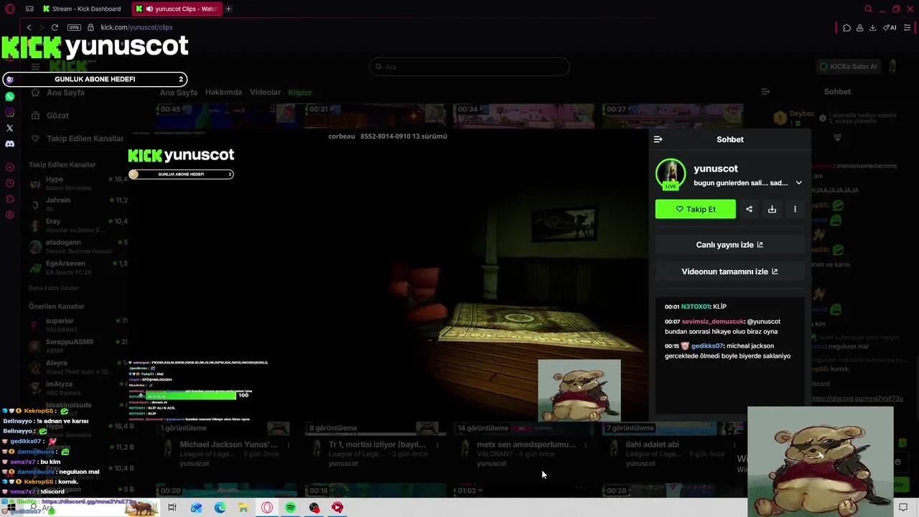Open Takip Edilen Kanallar in sidebar

(77, 139)
